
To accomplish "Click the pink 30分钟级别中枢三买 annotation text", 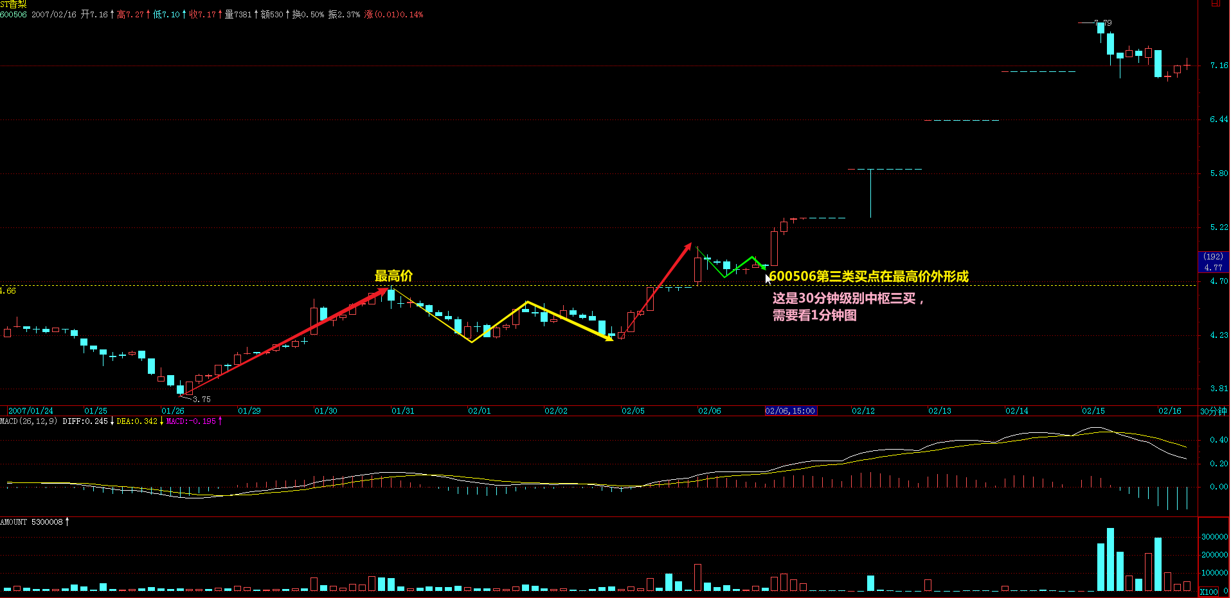I will click(848, 299).
